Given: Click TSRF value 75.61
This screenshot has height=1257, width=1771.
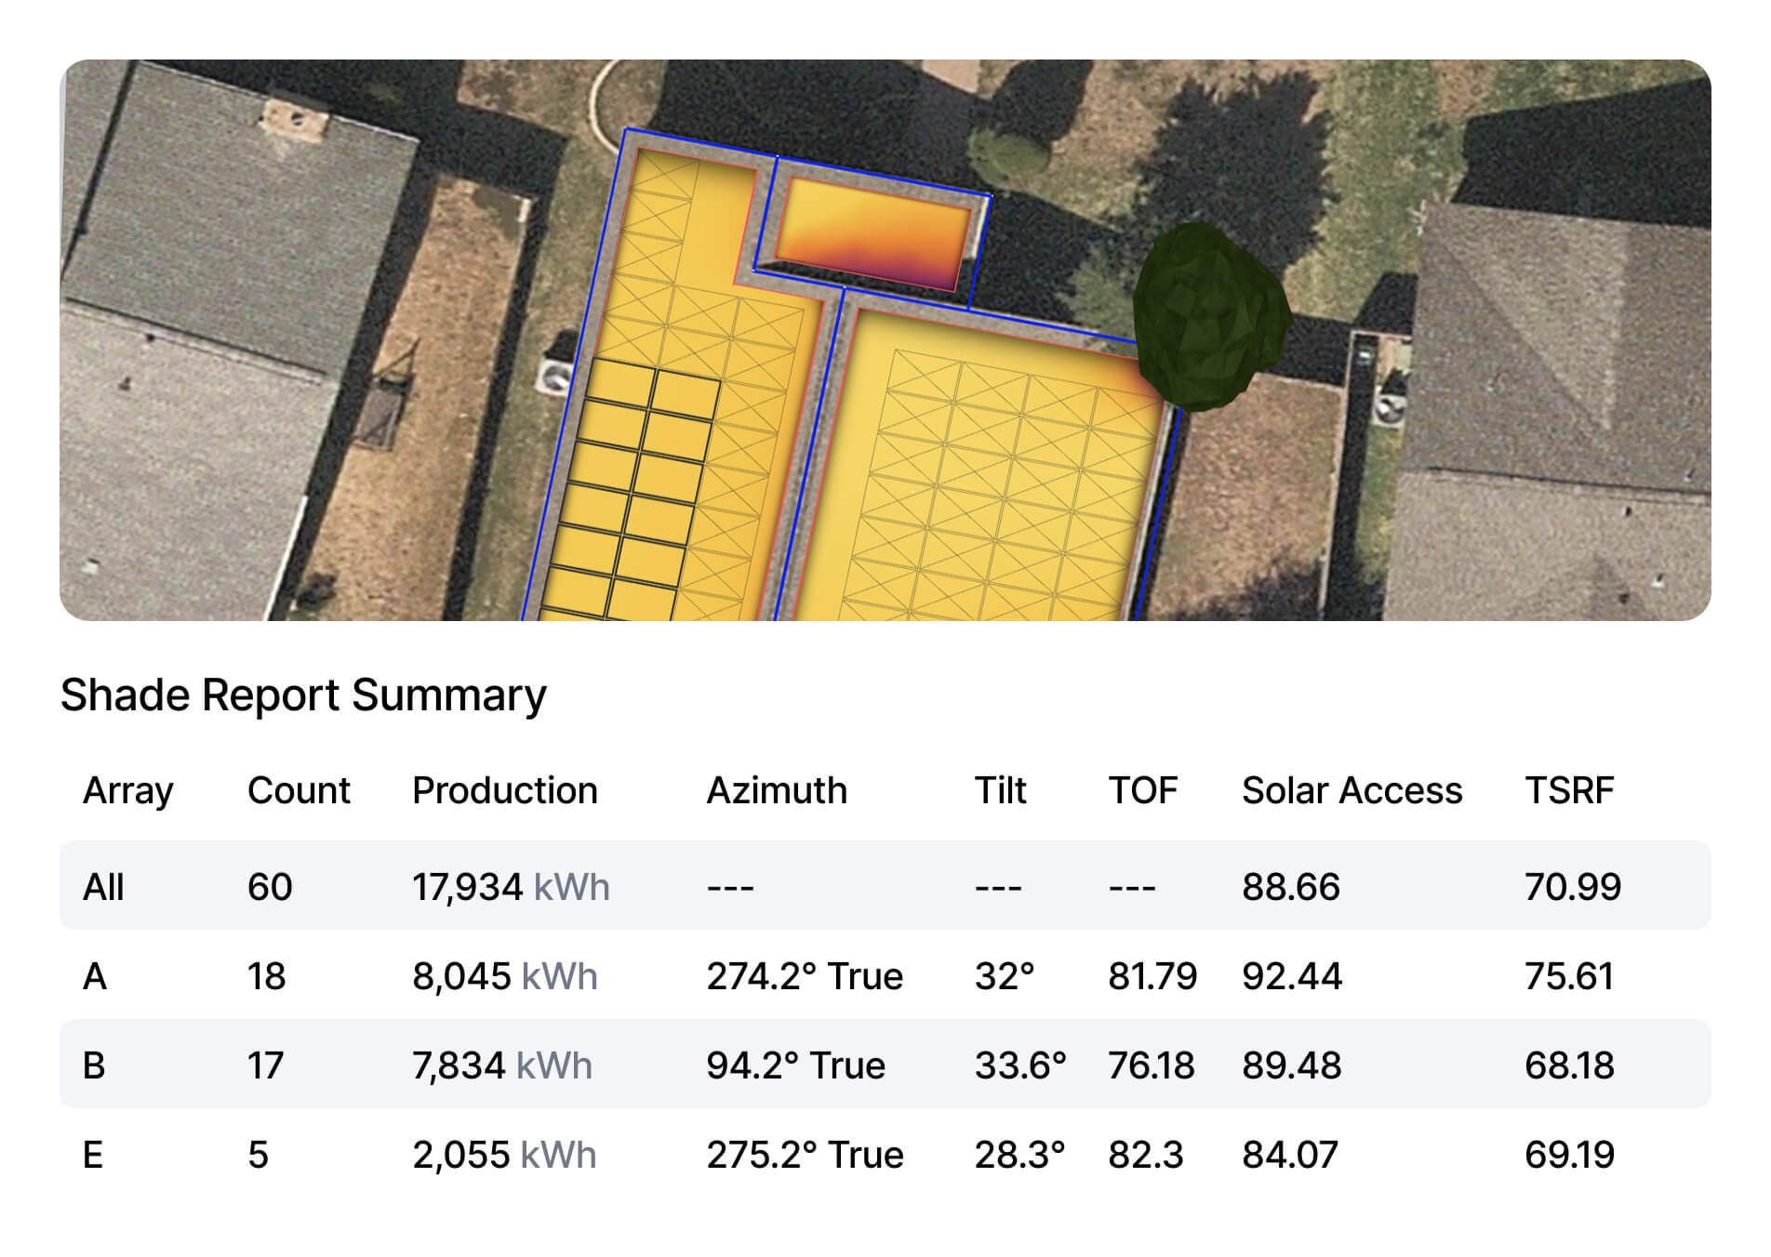Looking at the screenshot, I should [1569, 976].
